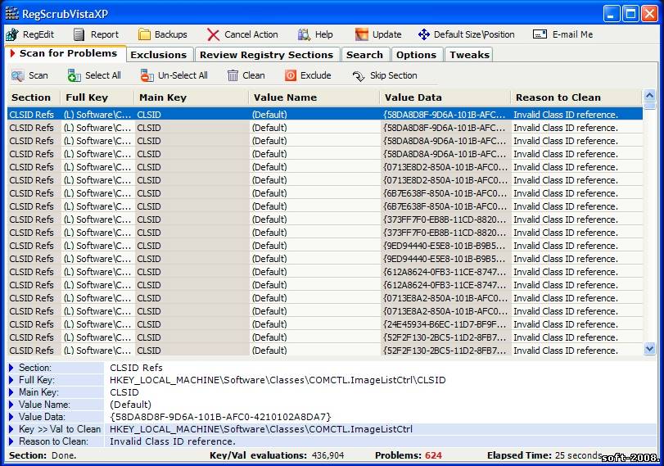Click the Default Size\Position arrows icon

click(x=424, y=34)
